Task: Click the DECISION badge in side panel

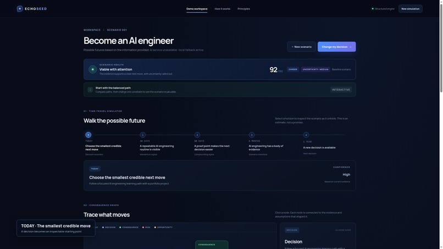Action: pos(292,230)
